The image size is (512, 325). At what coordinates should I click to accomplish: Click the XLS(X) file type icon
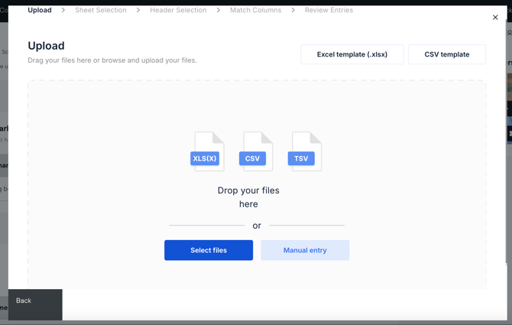pos(207,151)
